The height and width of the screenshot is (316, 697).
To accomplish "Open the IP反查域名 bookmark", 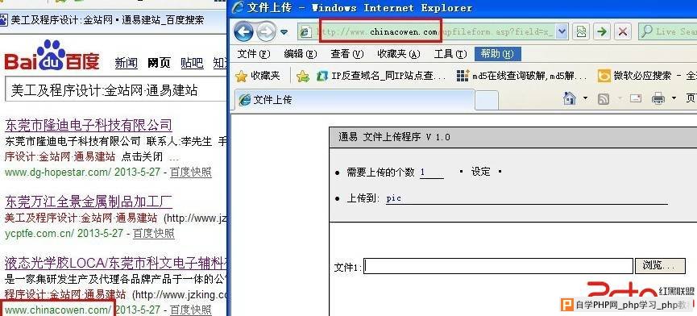I will coord(380,76).
